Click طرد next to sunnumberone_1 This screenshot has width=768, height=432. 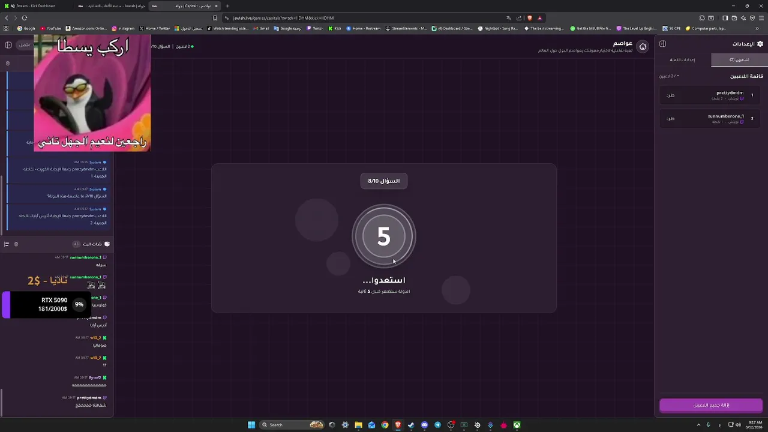(670, 118)
